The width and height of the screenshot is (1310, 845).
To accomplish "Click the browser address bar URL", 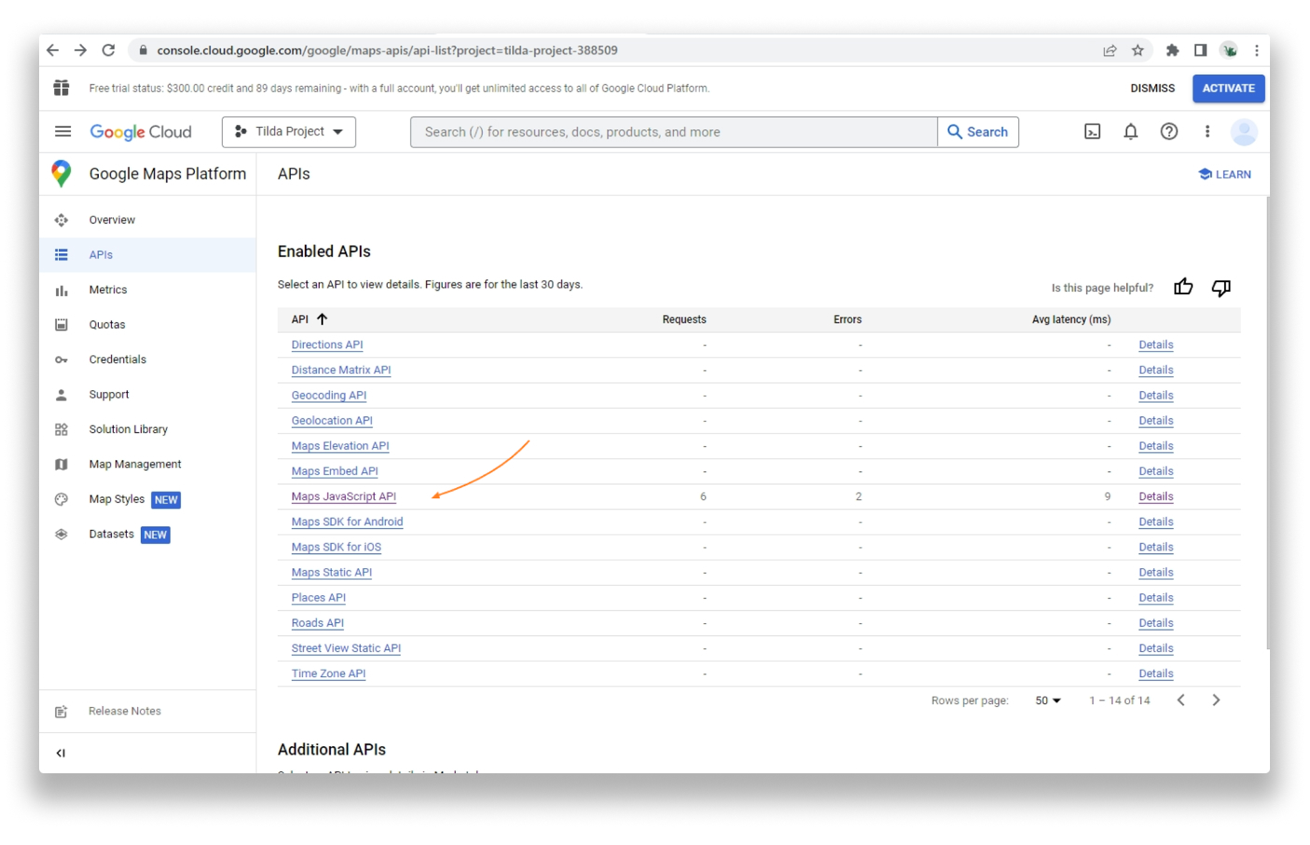I will point(387,50).
